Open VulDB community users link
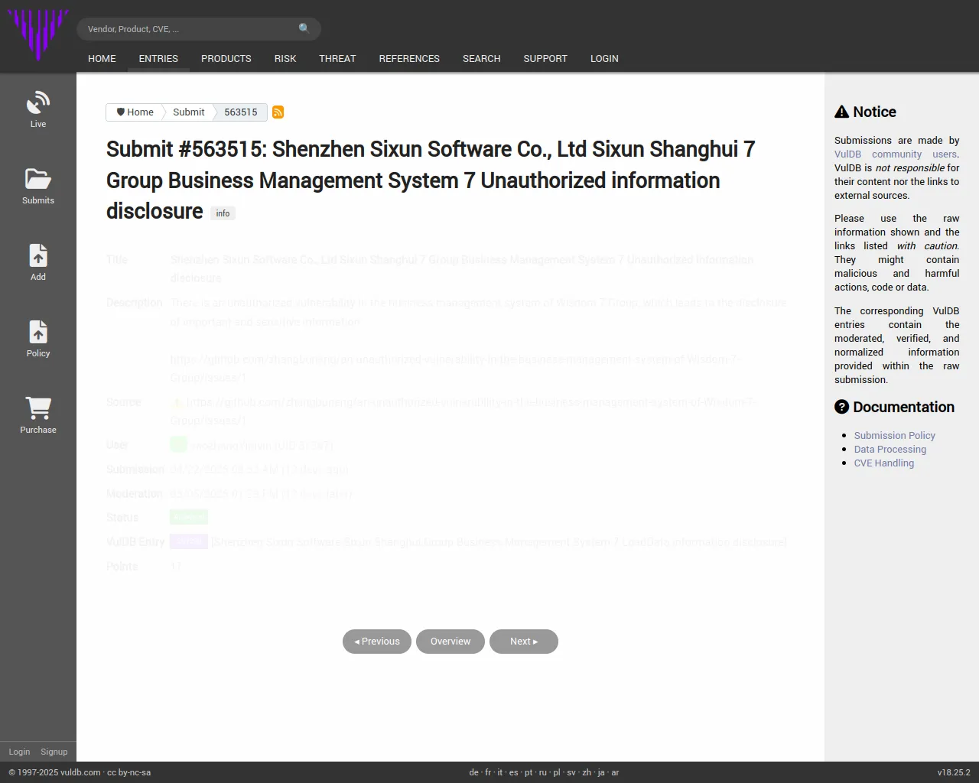The height and width of the screenshot is (783, 979). pos(896,154)
